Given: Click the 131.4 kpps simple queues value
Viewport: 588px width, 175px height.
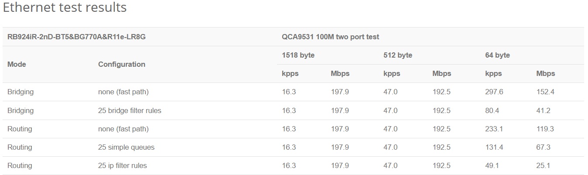Looking at the screenshot, I should [x=494, y=148].
